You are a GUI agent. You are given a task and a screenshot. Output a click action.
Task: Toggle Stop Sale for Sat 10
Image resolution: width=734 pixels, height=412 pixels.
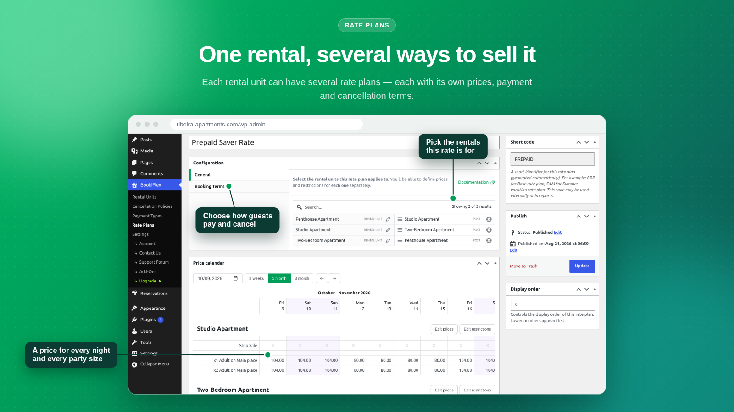300,346
